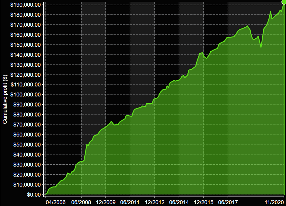Click the $140,000.00 gridline label
Image resolution: width=286 pixels, height=206 pixels.
point(26,55)
